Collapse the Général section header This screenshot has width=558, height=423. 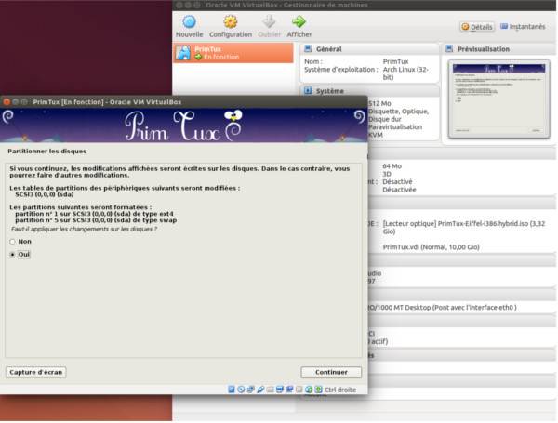pos(369,49)
